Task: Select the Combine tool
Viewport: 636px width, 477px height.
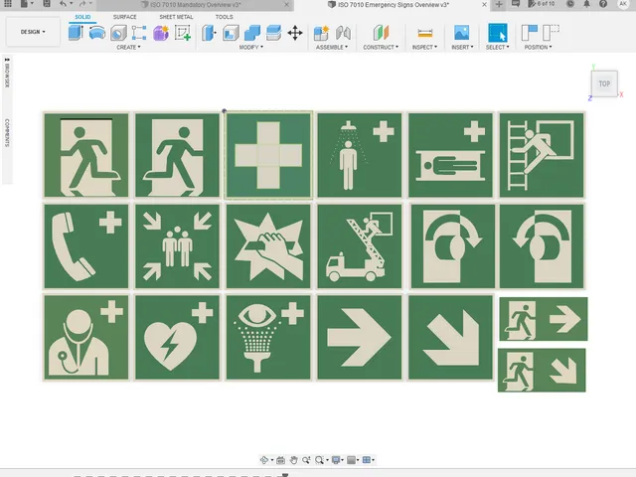Action: [251, 33]
